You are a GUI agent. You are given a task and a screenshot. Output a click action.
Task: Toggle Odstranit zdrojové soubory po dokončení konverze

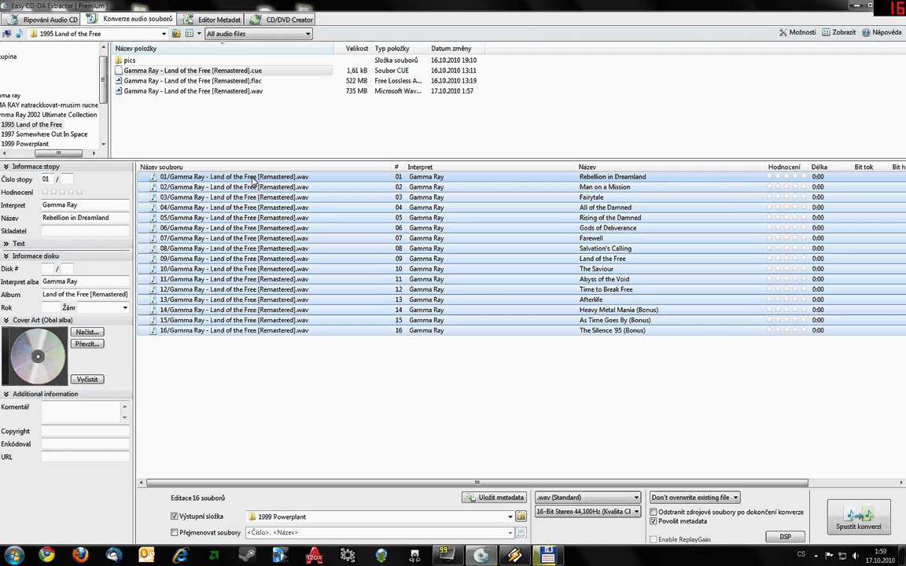click(654, 513)
